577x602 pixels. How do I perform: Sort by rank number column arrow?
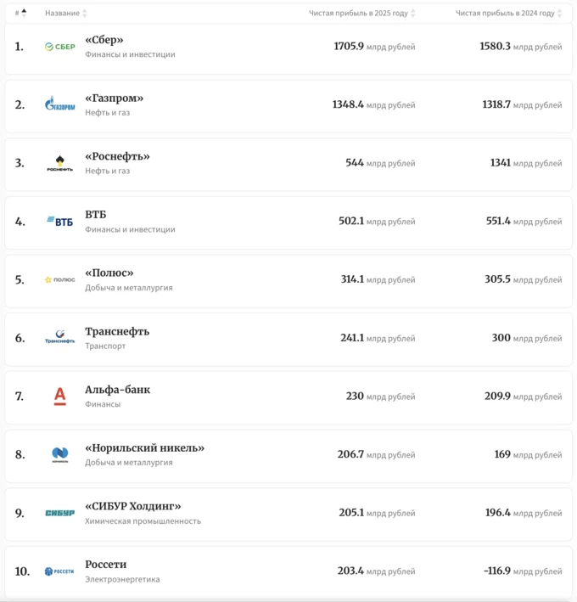point(24,13)
